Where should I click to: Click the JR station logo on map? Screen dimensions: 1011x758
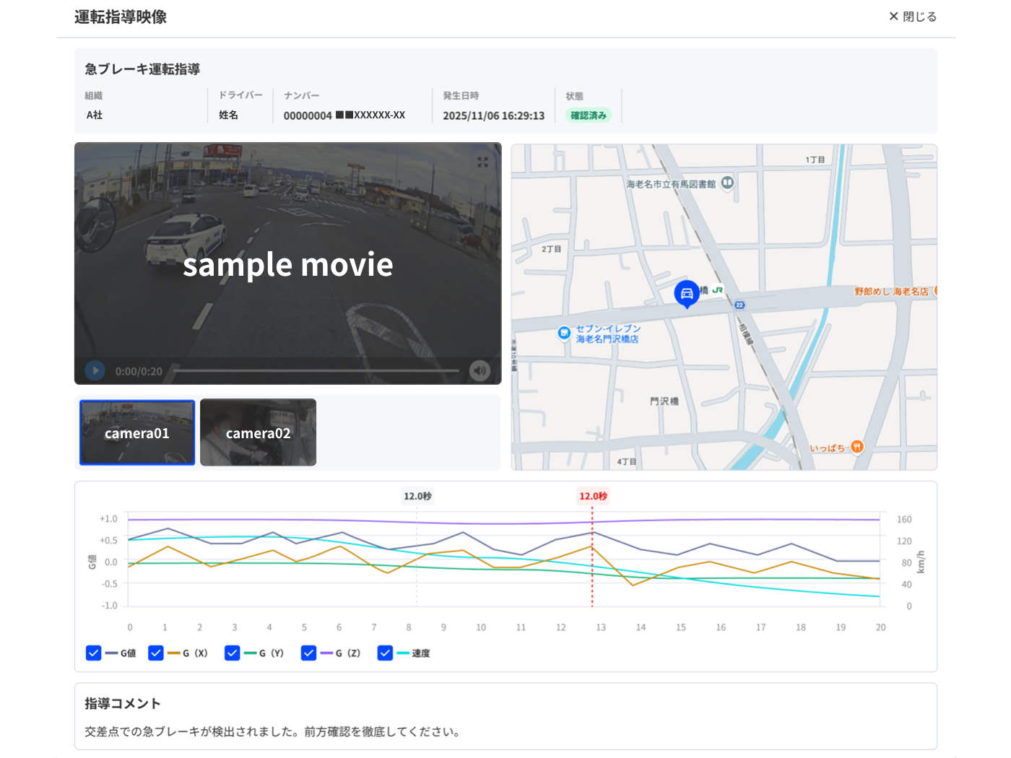tap(717, 290)
